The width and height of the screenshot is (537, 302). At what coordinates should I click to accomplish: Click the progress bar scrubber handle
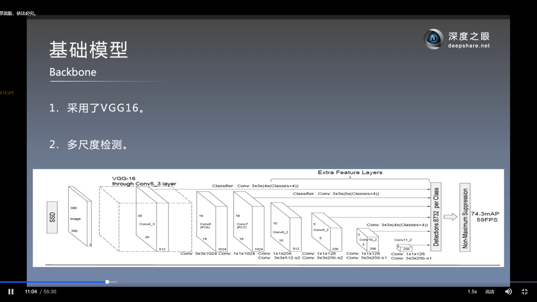pyautogui.click(x=107, y=282)
